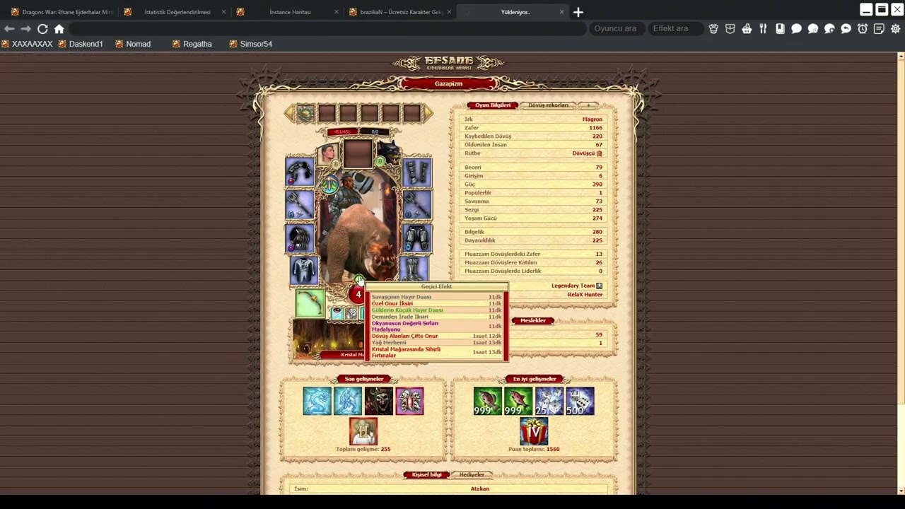Click the Meslekler section header
The width and height of the screenshot is (905, 509).
click(x=533, y=320)
